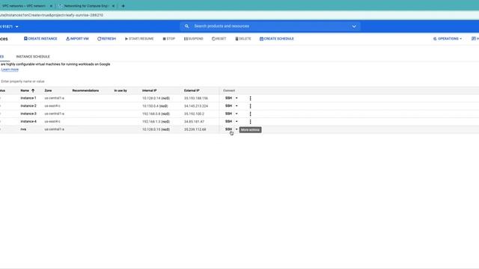
Task: Click internal IP 10.150.0.4 (nic0)
Action: (x=155, y=106)
